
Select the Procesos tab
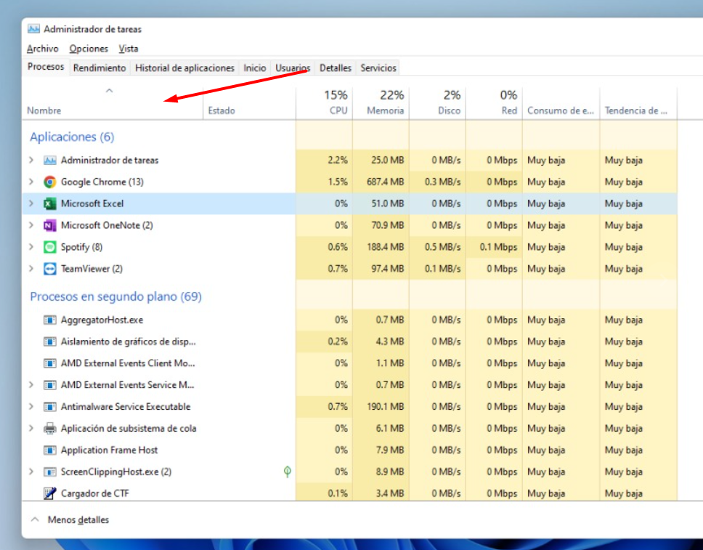point(46,67)
